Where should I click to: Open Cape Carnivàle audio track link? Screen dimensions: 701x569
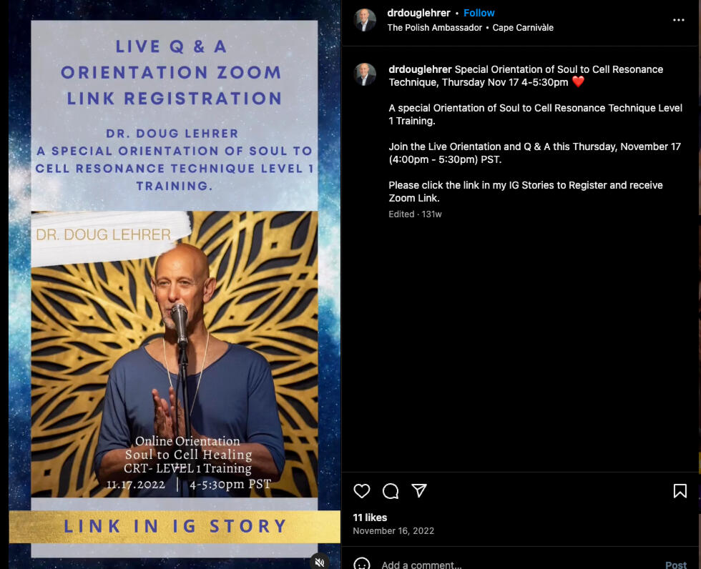523,28
